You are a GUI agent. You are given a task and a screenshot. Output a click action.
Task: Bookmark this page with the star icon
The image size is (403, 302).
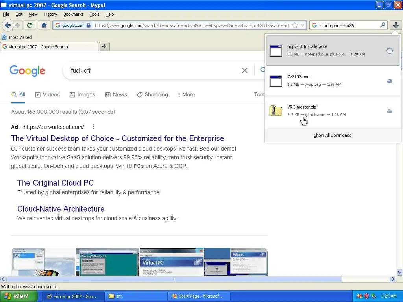tap(295, 25)
